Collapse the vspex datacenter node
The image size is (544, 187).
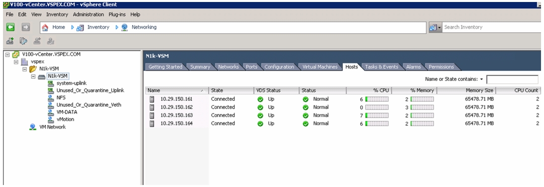16,62
